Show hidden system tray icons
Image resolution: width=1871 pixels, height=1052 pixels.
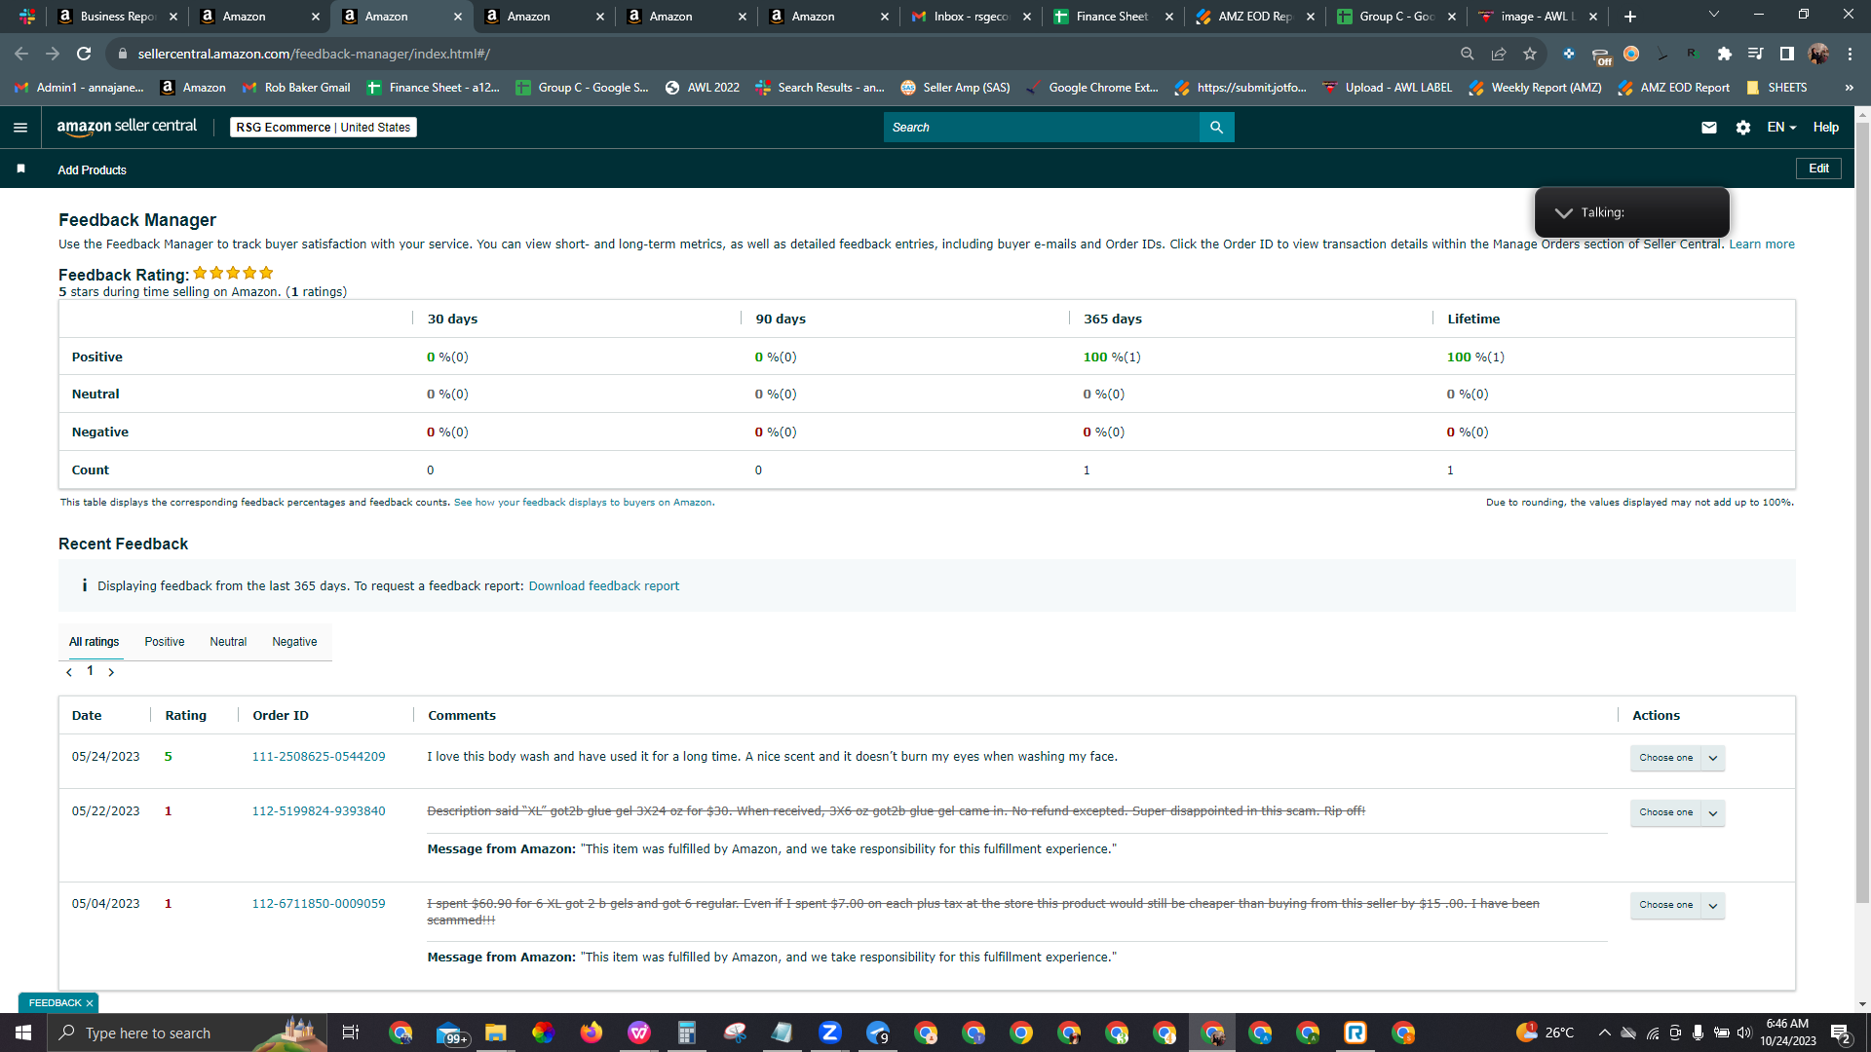coord(1604,1033)
